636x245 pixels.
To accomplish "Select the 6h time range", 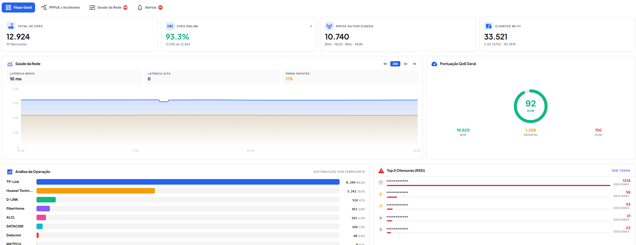I will [x=385, y=64].
